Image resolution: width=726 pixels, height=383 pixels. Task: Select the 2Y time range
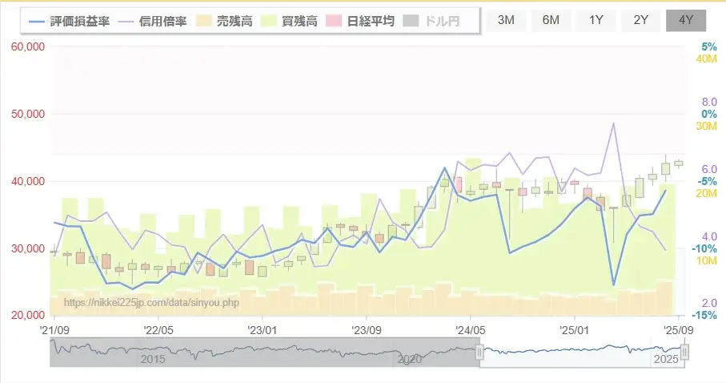click(641, 20)
